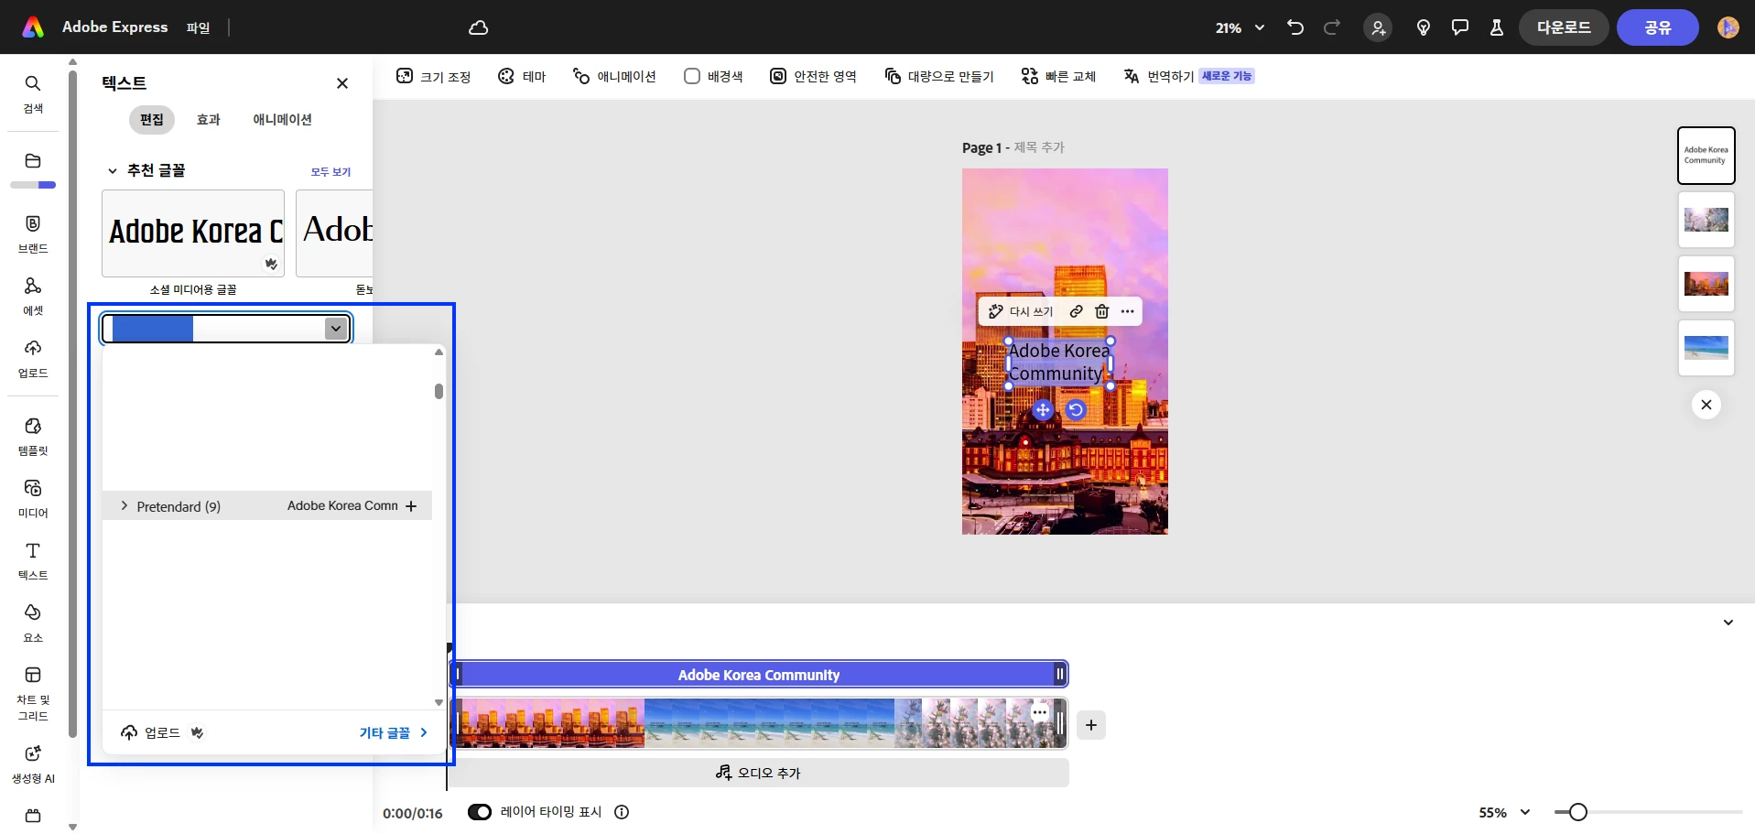Open Safe Zone (안전한 영역) in toolbar
The height and width of the screenshot is (834, 1755).
pyautogui.click(x=813, y=76)
